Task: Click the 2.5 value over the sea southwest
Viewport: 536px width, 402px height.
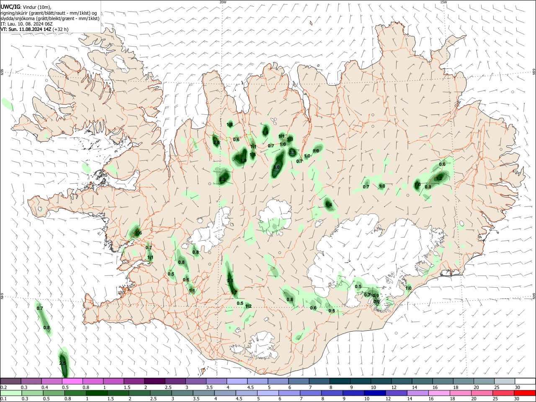Action: pos(62,363)
